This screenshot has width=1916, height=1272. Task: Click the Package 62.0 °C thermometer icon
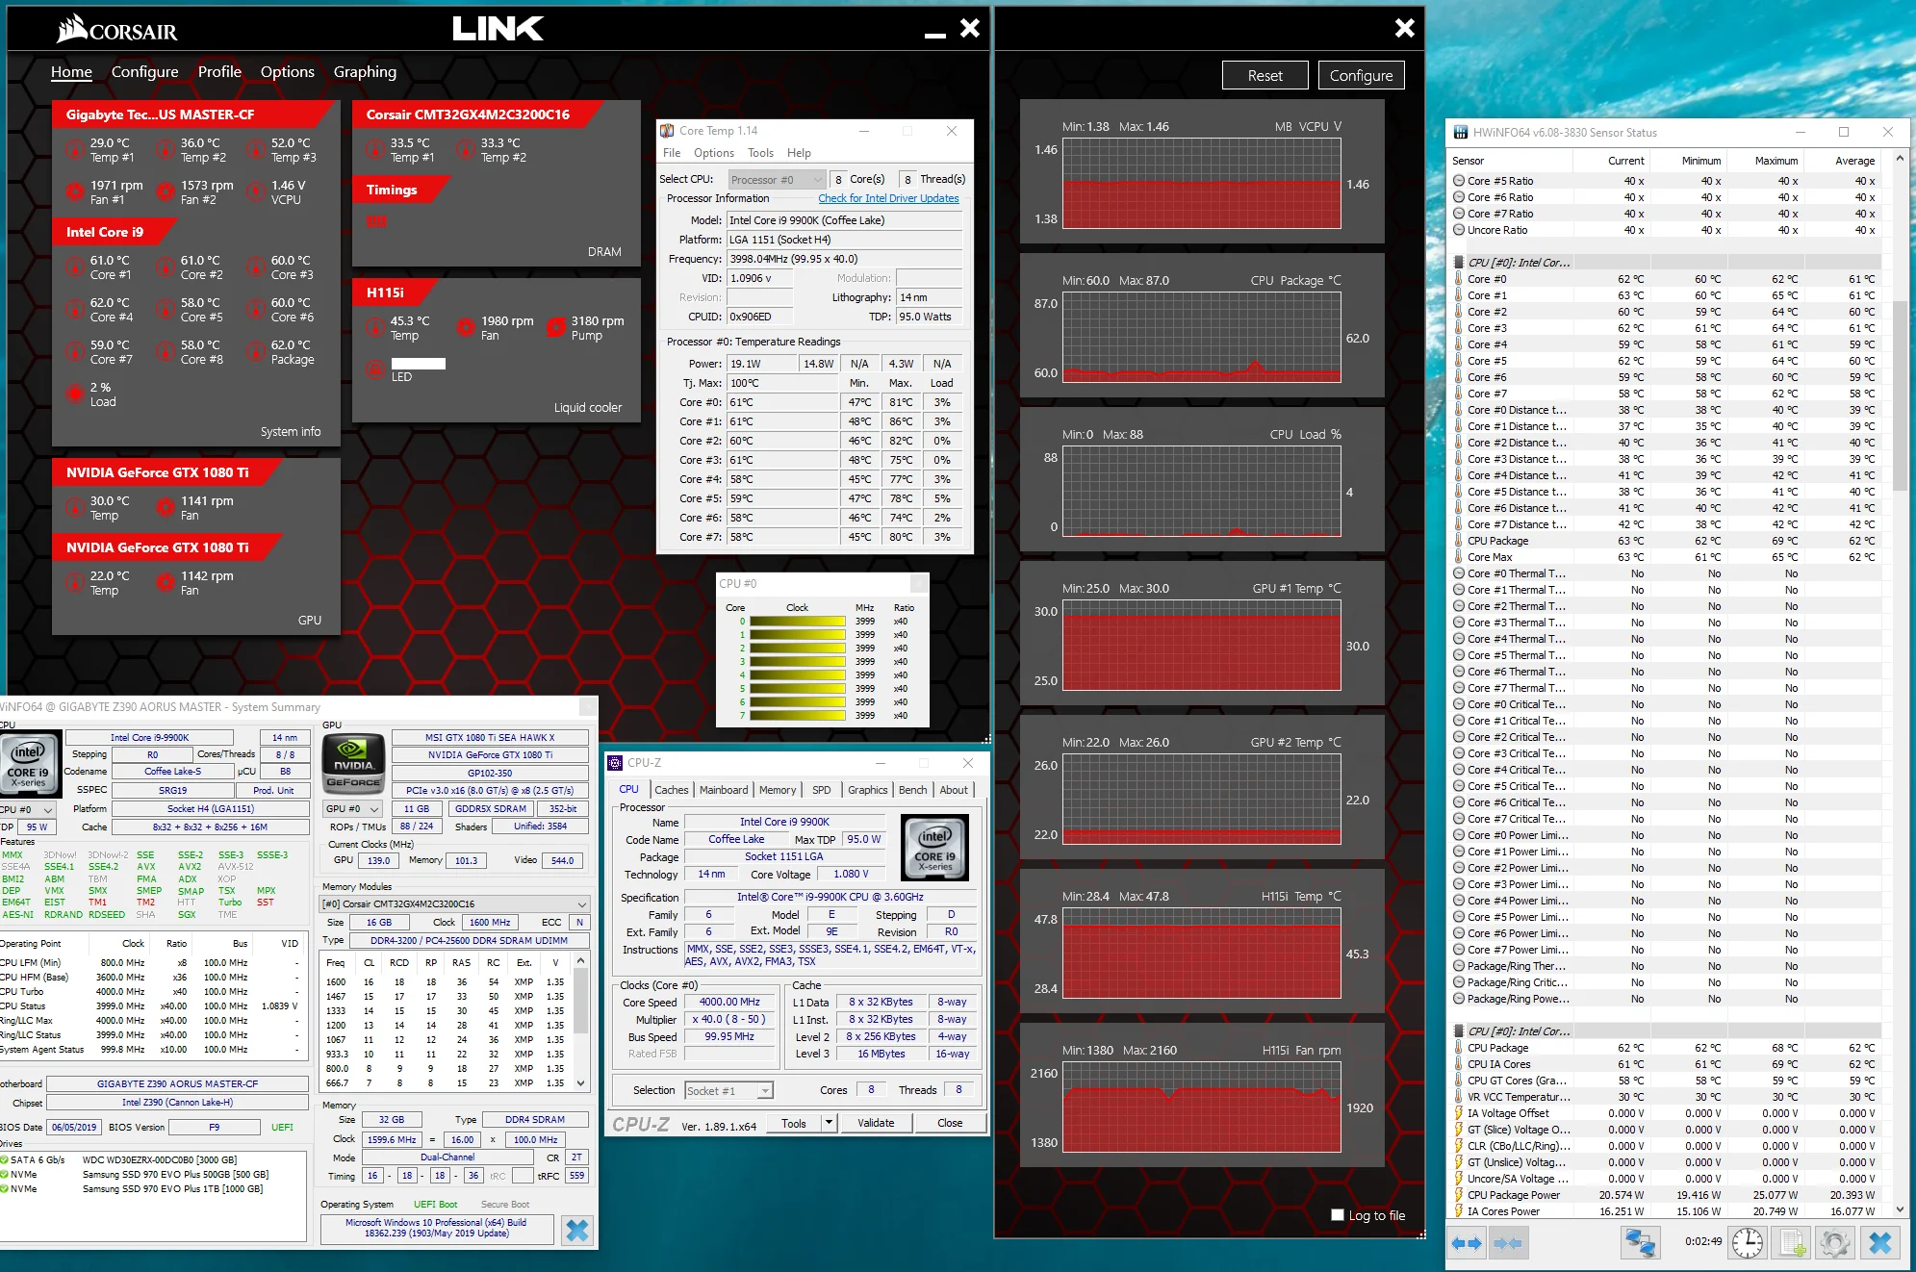[255, 351]
